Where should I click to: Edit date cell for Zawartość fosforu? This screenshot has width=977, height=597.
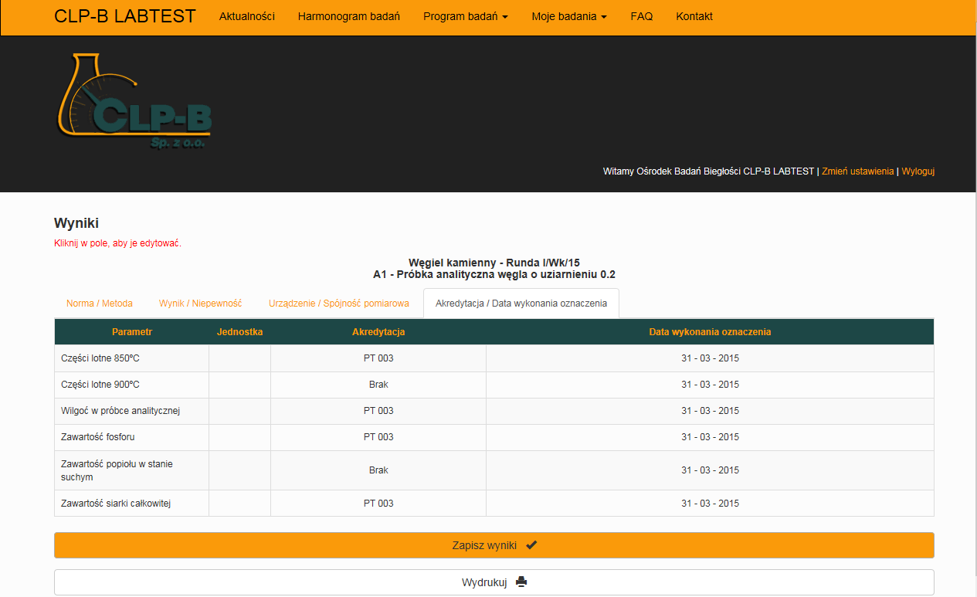pyautogui.click(x=710, y=437)
